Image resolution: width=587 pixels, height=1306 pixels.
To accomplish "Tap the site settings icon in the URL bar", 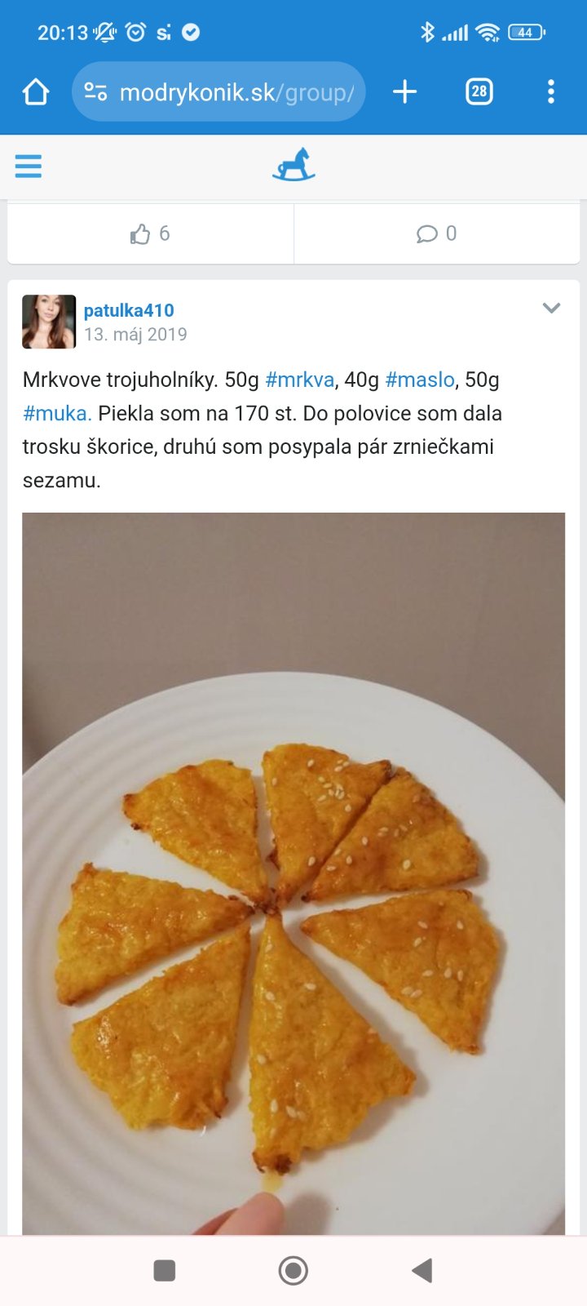I will click(96, 92).
